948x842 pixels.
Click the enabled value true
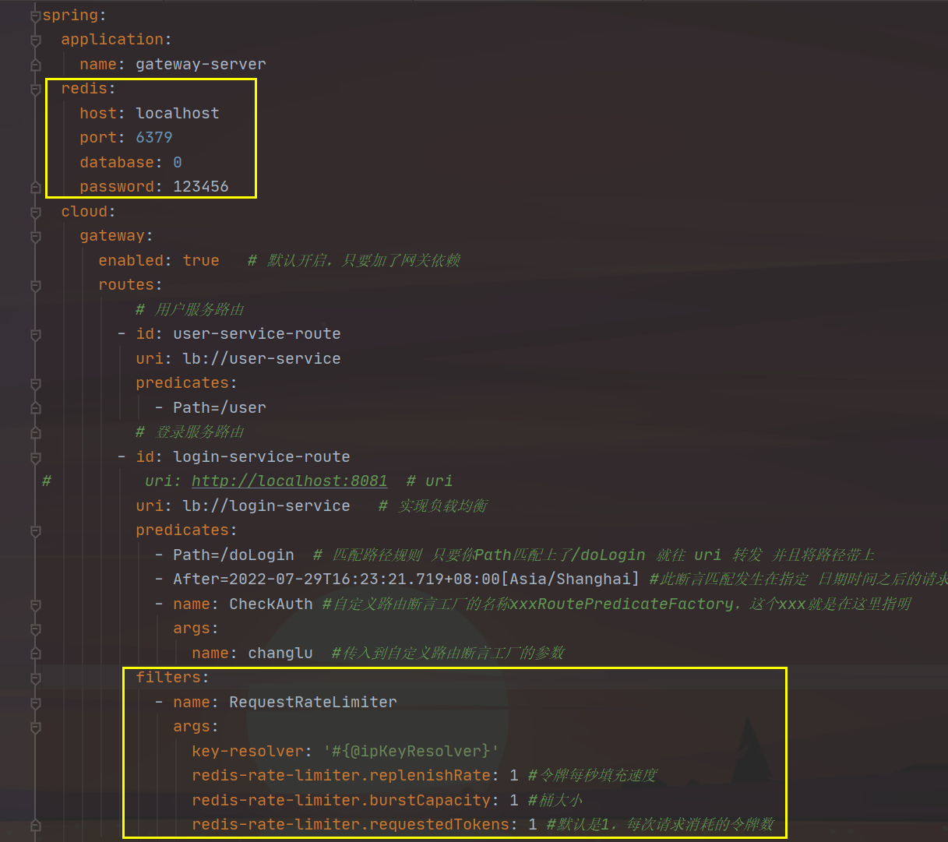click(201, 260)
